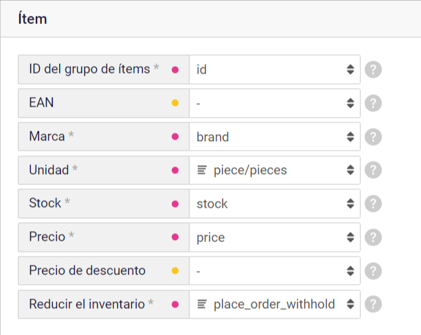This screenshot has height=335, width=421.
Task: Open help icon for Precio field
Action: pyautogui.click(x=373, y=237)
